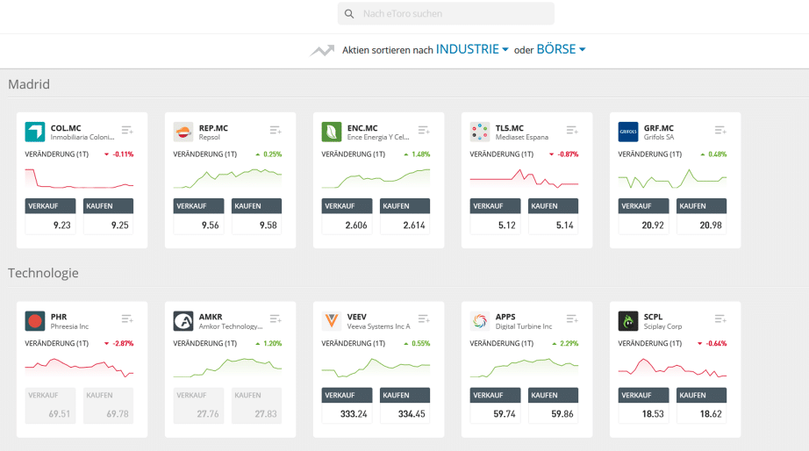Open the REP.MC ticker name
This screenshot has height=451, width=809.
pos(213,128)
